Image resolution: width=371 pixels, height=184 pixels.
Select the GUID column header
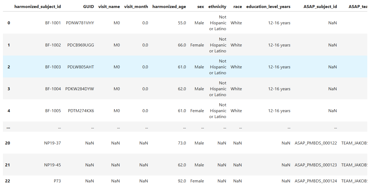(89, 6)
